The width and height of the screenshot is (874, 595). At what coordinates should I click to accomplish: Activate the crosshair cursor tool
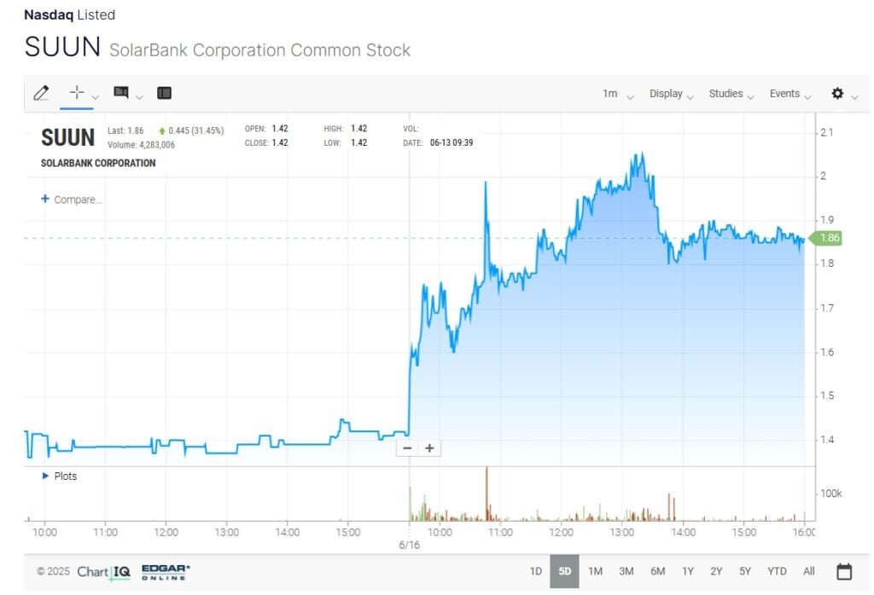[77, 93]
